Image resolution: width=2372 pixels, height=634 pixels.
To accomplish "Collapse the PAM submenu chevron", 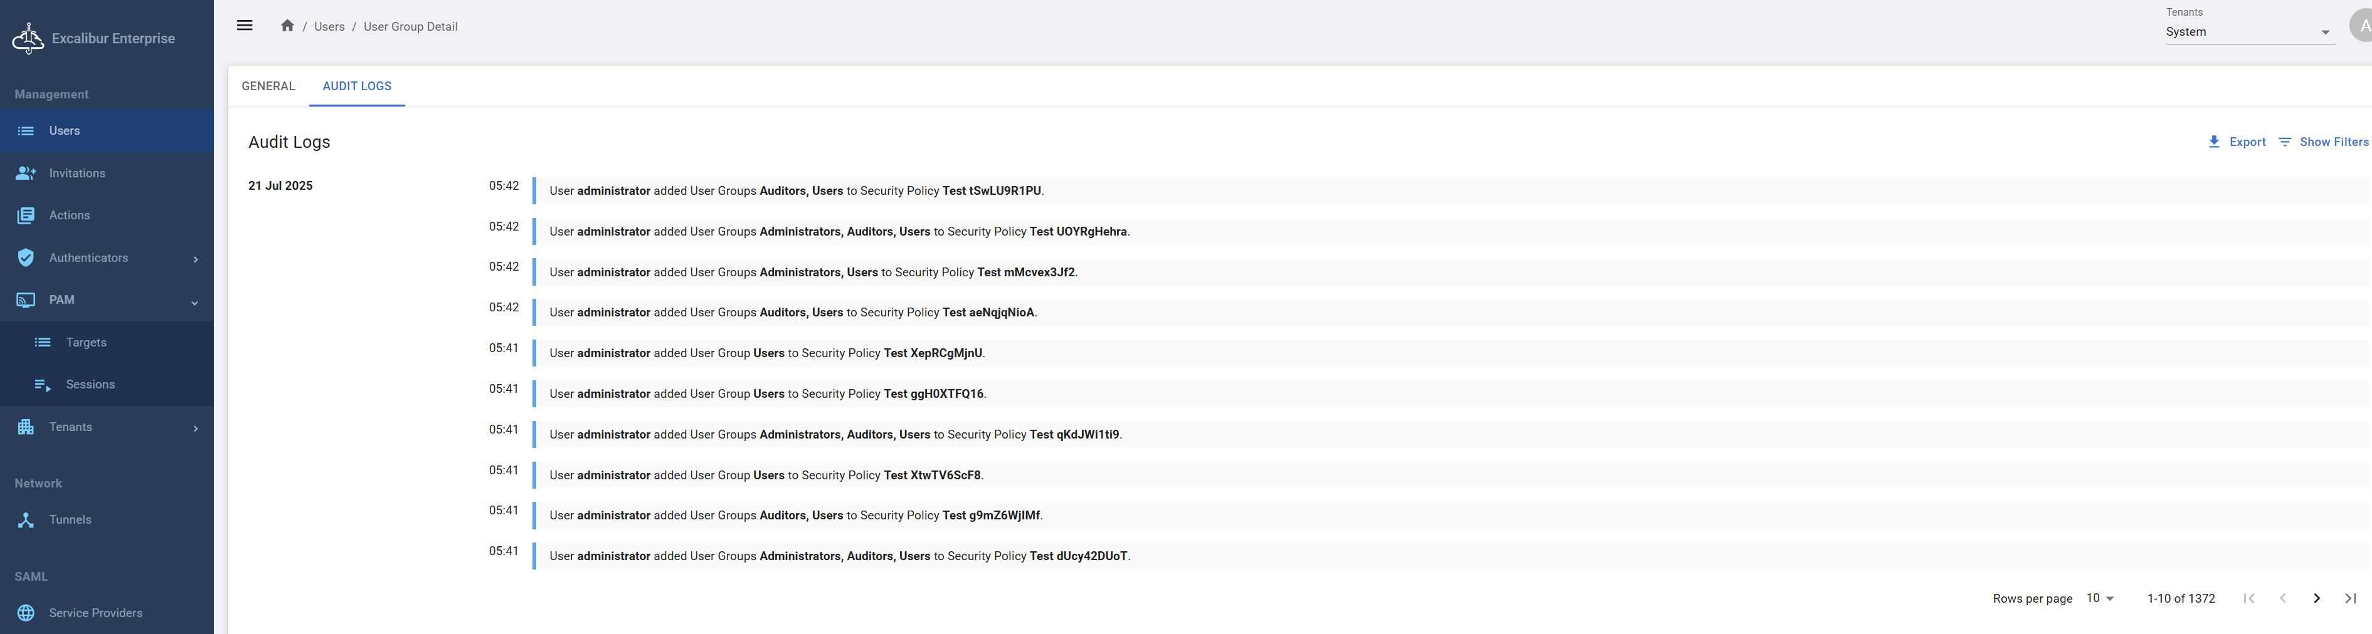I will [194, 303].
